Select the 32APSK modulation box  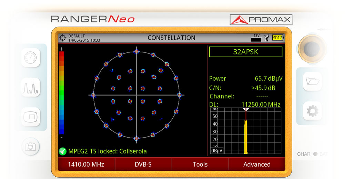(245, 52)
